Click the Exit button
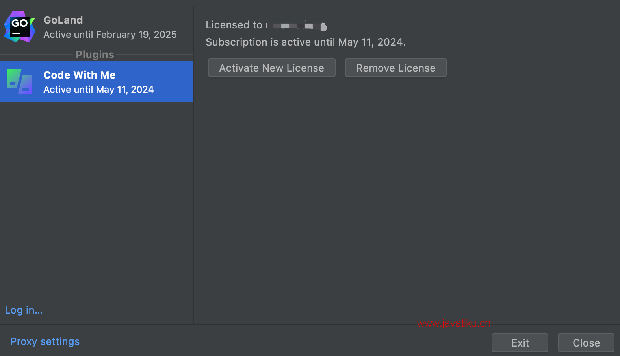 click(x=520, y=343)
